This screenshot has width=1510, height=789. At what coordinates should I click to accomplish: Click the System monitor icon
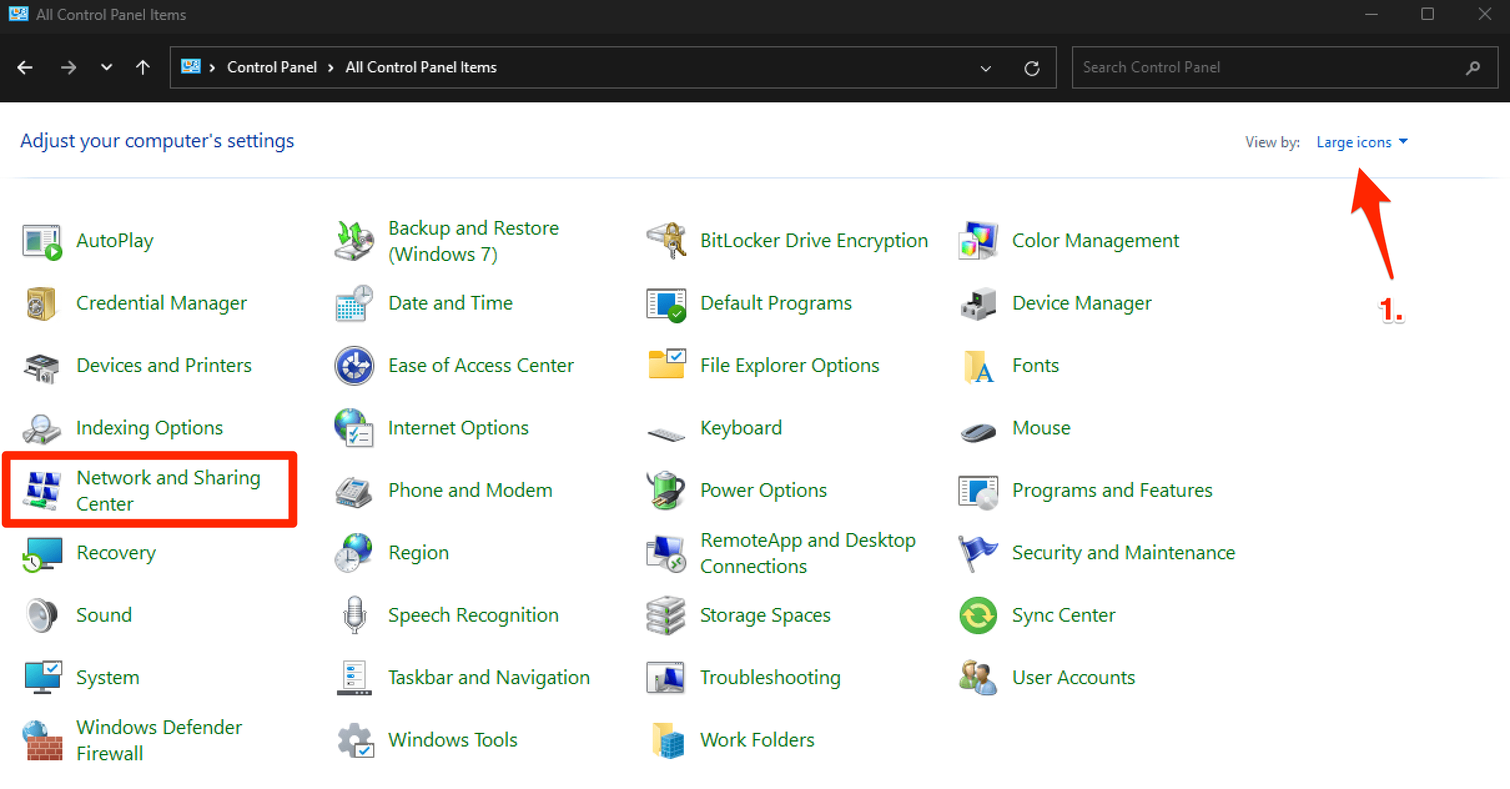click(x=42, y=678)
